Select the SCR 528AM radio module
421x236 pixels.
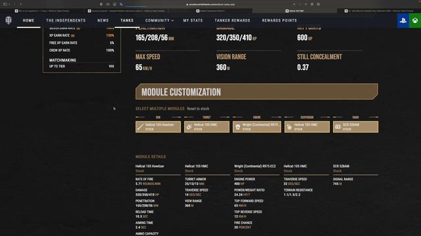355,127
